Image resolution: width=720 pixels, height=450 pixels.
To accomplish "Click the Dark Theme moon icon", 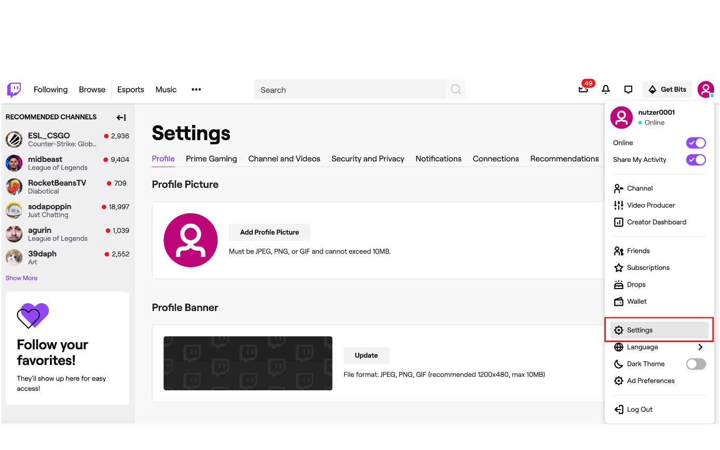I will pyautogui.click(x=618, y=364).
